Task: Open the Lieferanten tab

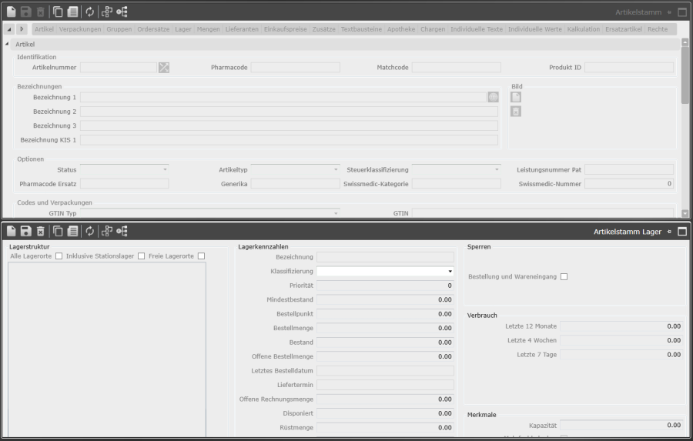Action: (x=242, y=29)
